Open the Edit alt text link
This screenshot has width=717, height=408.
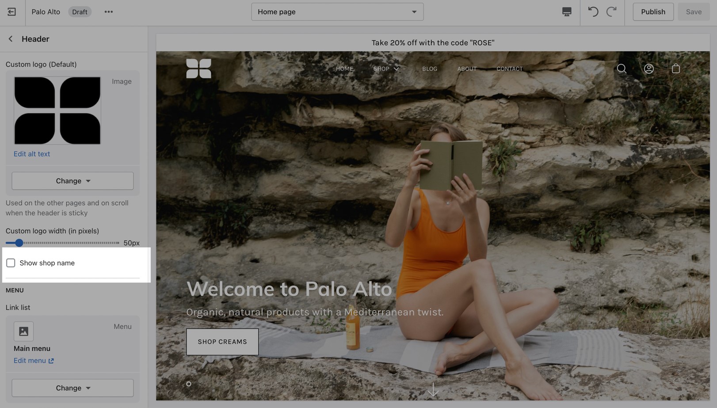tap(32, 154)
